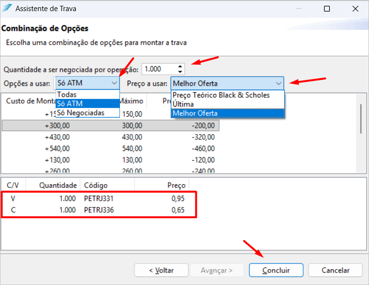Maximize the Assistente de Trava window

(x=327, y=9)
